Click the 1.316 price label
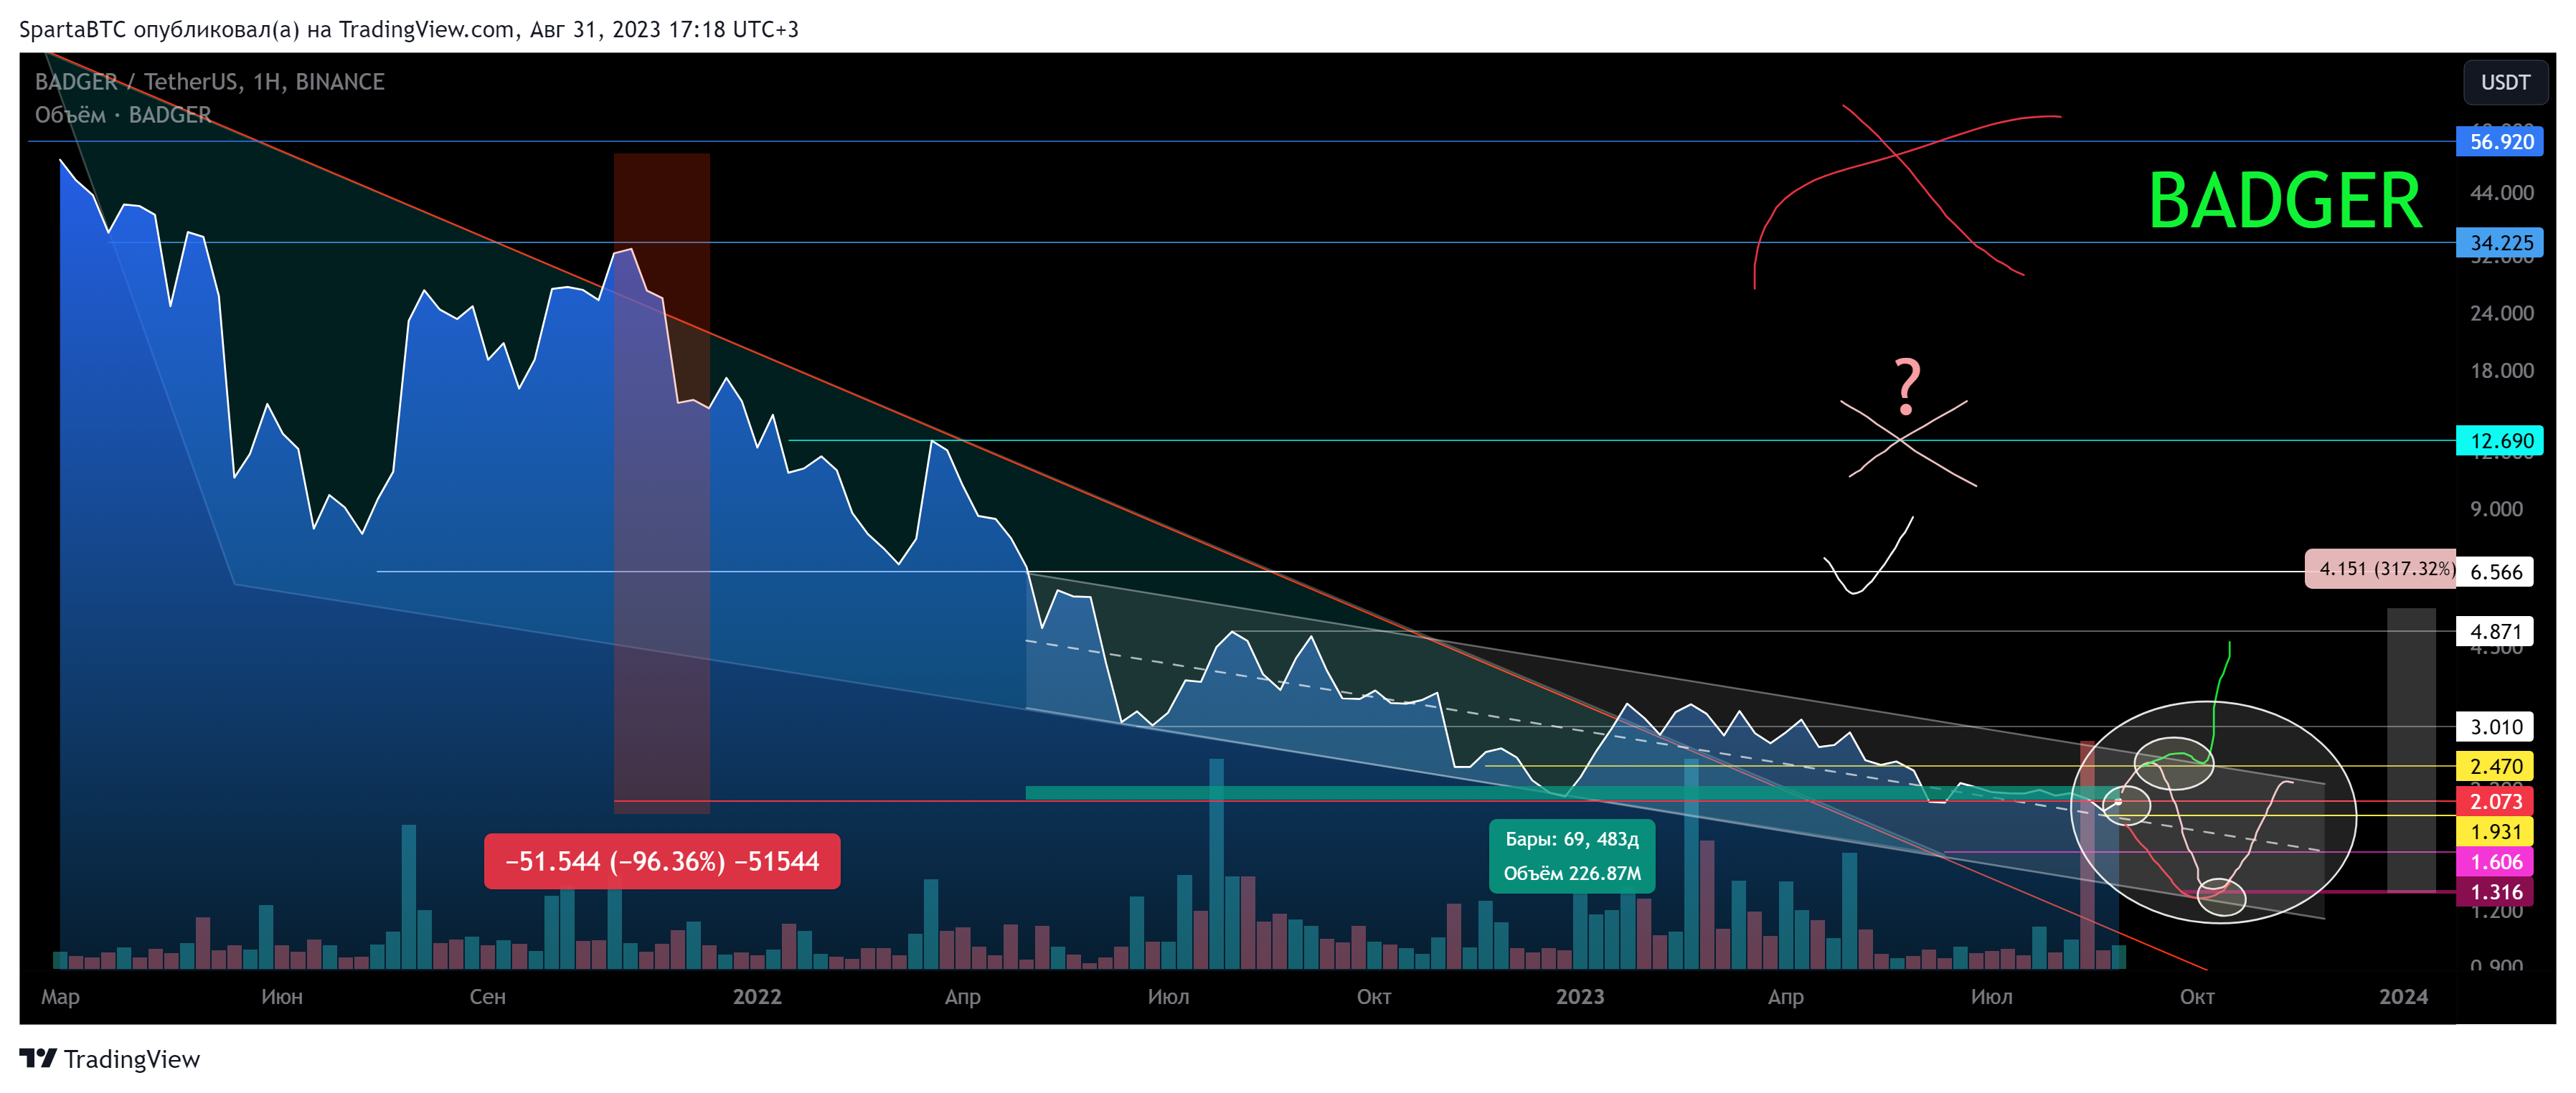The width and height of the screenshot is (2576, 1093). click(2495, 892)
